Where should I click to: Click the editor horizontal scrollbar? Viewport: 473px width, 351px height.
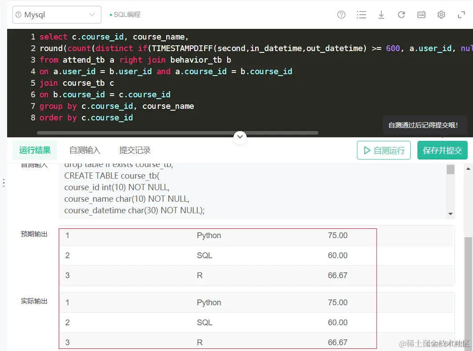pos(177,133)
